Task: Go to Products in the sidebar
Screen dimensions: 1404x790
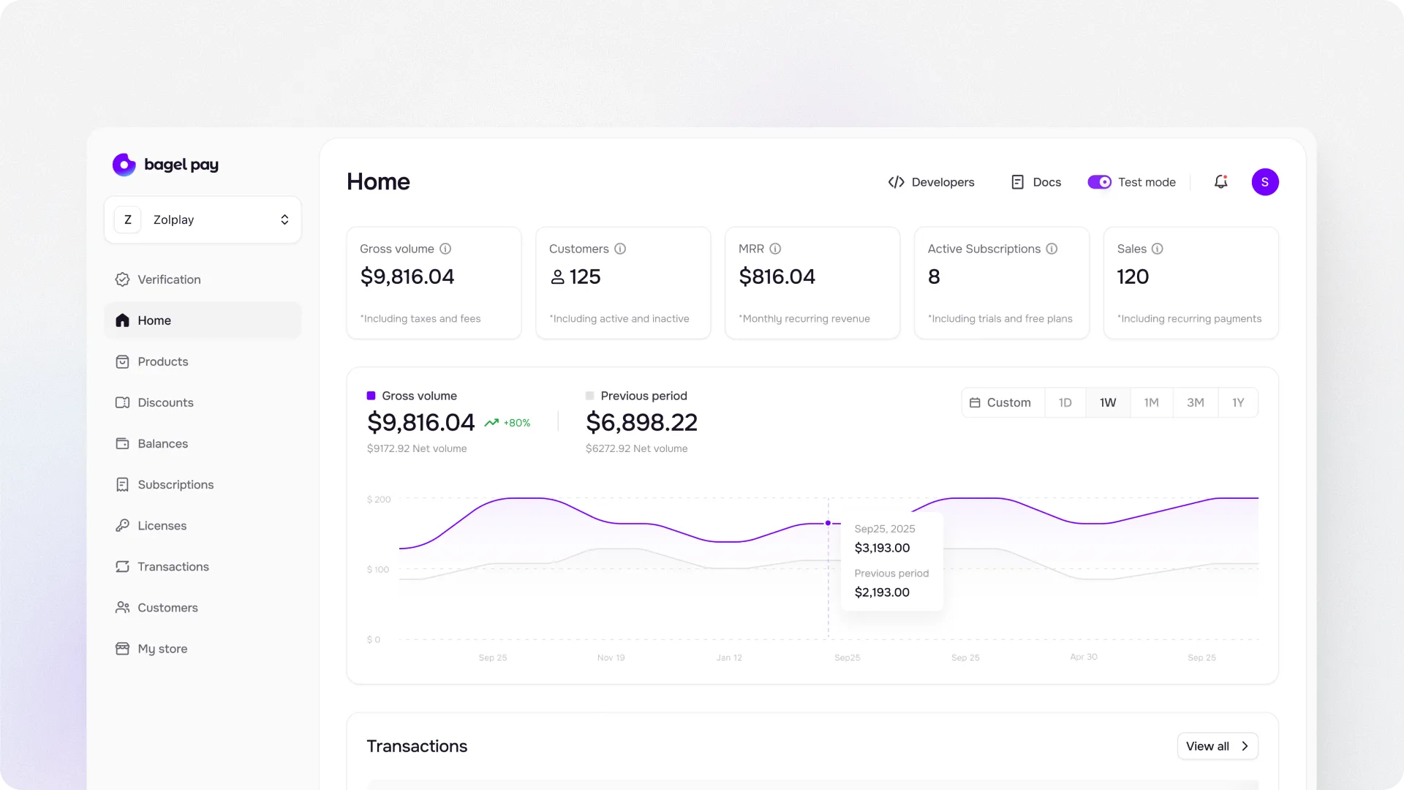Action: coord(203,361)
